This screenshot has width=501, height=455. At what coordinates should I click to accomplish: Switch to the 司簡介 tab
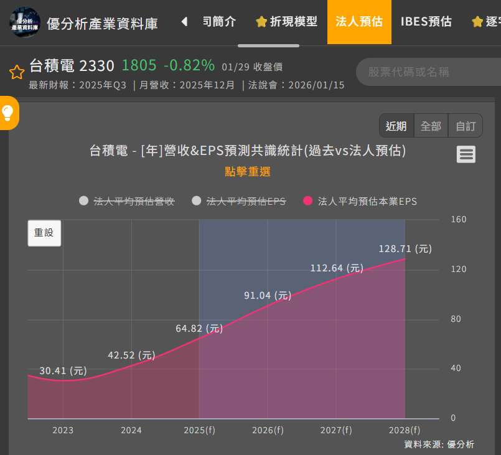[x=219, y=21]
